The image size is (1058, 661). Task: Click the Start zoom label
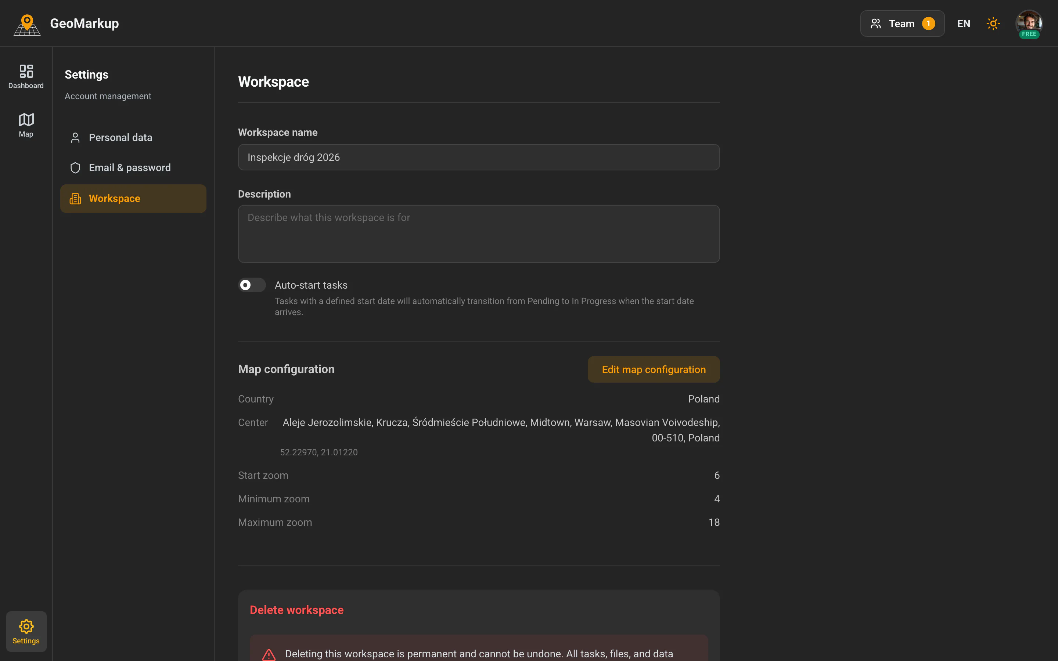(263, 476)
